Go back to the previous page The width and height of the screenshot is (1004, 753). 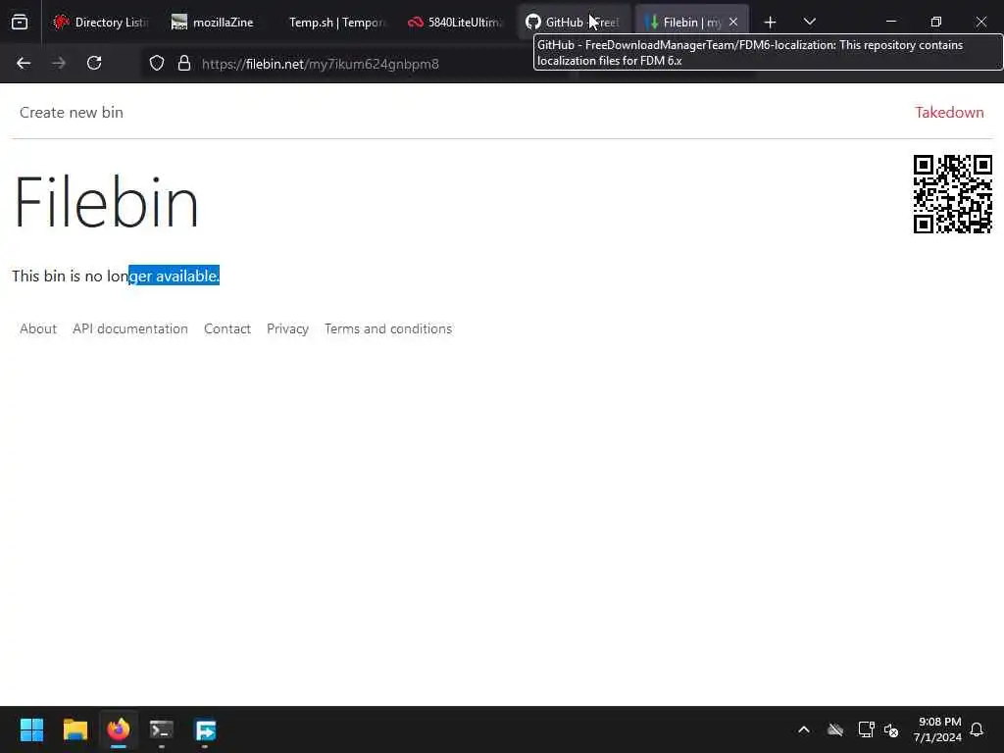click(24, 64)
